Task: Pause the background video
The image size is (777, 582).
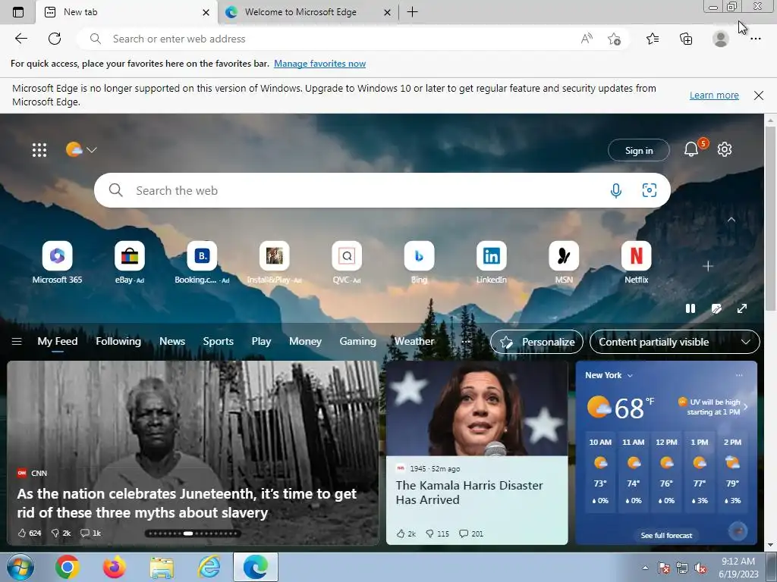Action: pos(690,308)
